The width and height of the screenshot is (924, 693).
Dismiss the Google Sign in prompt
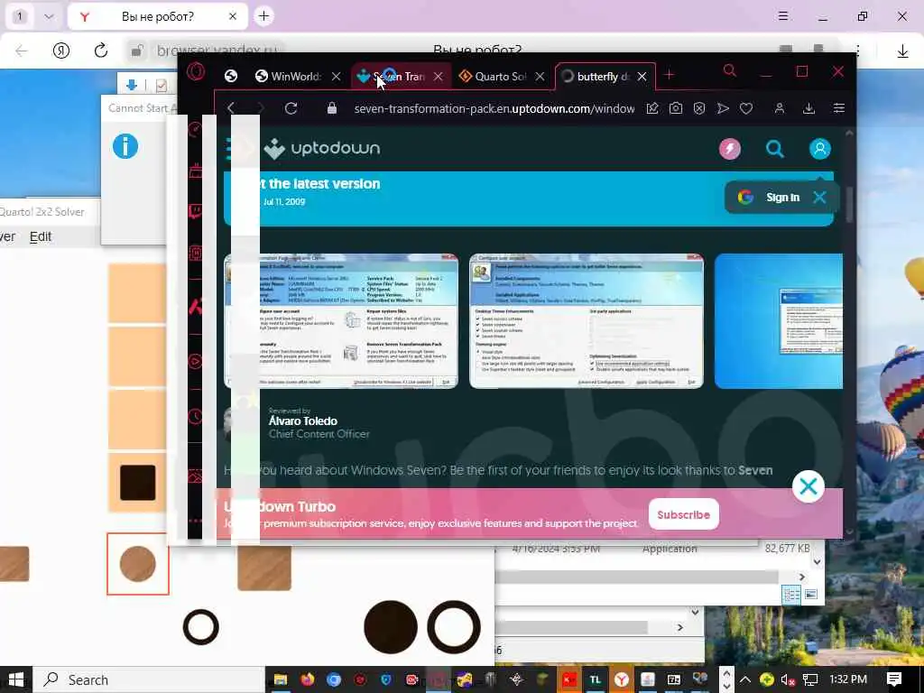[819, 198]
